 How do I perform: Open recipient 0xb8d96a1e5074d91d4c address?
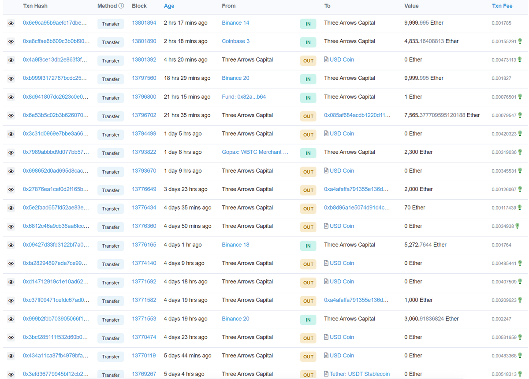pos(357,208)
